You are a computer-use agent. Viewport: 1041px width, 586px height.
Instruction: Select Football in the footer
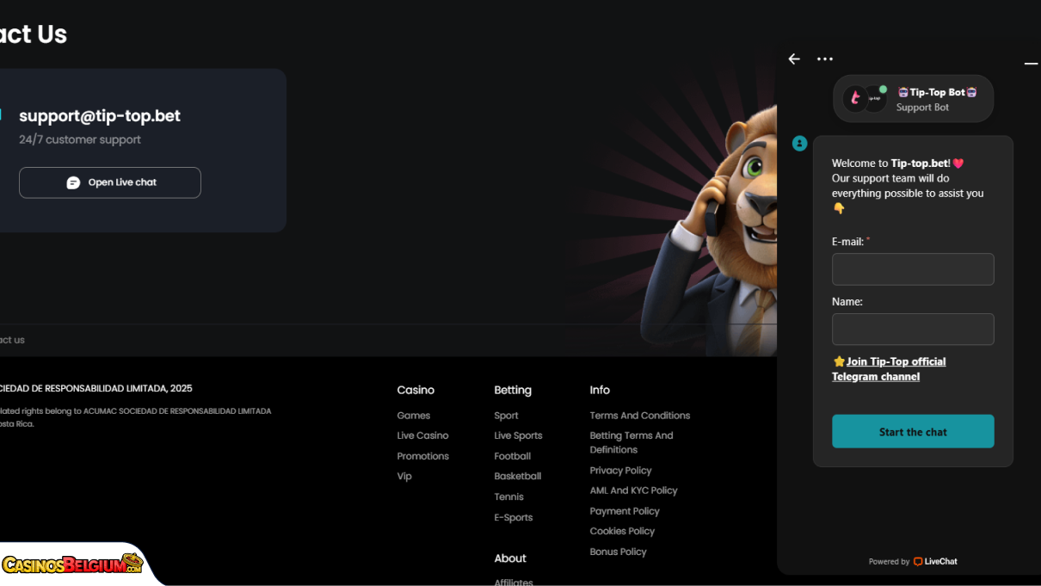click(x=513, y=456)
